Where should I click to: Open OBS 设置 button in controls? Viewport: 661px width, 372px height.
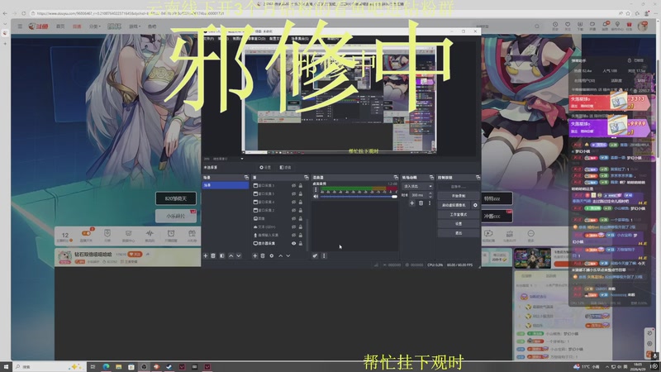click(459, 224)
